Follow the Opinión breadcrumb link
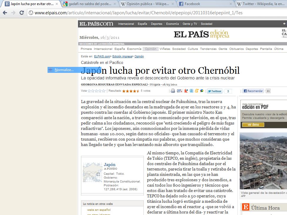287x215 pixels. point(139,56)
